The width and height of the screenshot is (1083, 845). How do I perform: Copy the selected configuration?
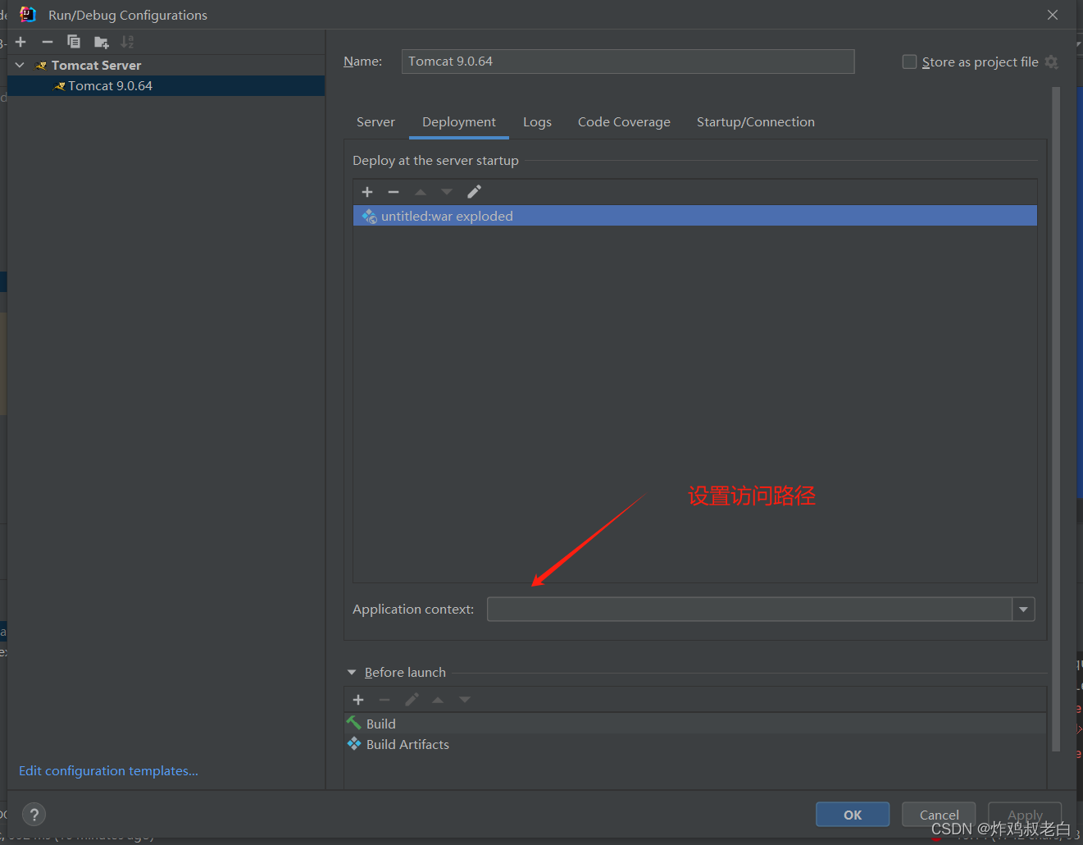coord(74,42)
